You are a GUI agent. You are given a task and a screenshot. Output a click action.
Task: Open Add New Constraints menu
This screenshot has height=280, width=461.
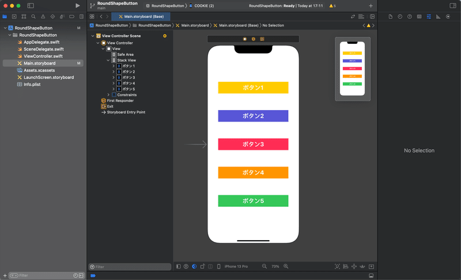click(354, 267)
